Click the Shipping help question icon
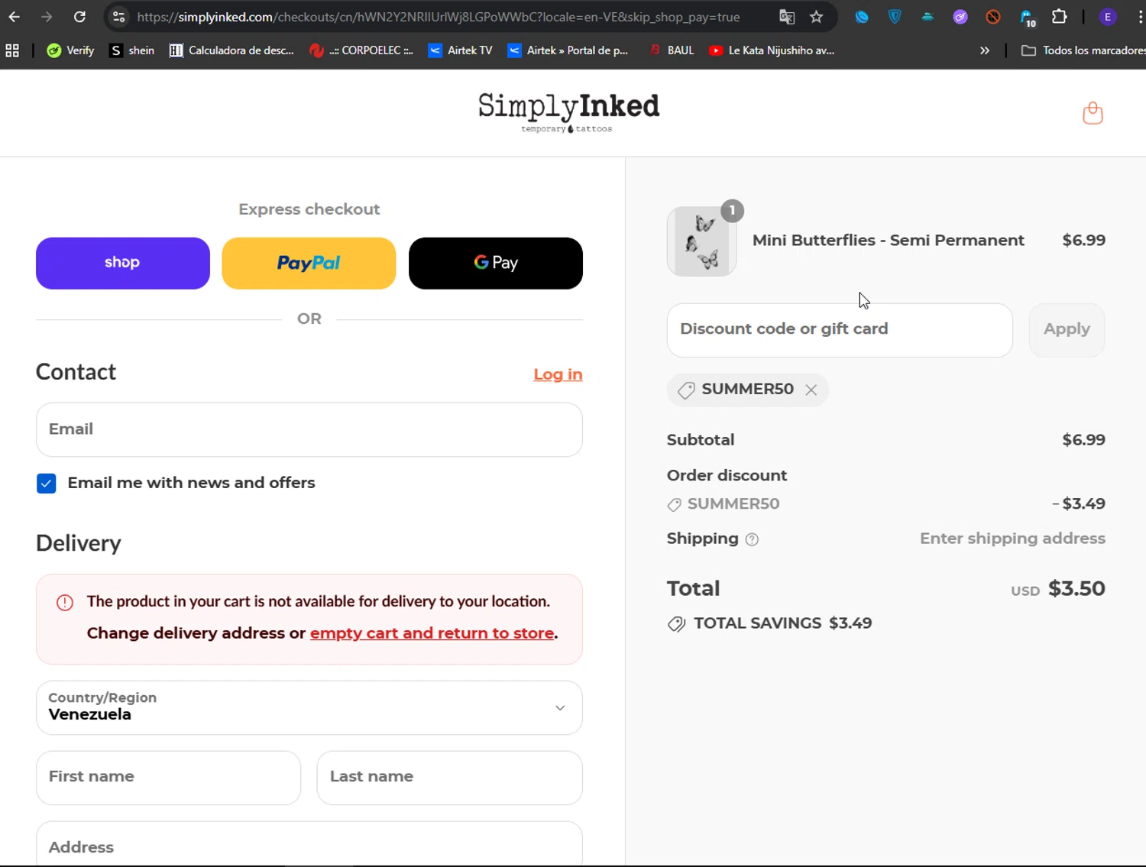This screenshot has height=867, width=1146. pyautogui.click(x=752, y=539)
